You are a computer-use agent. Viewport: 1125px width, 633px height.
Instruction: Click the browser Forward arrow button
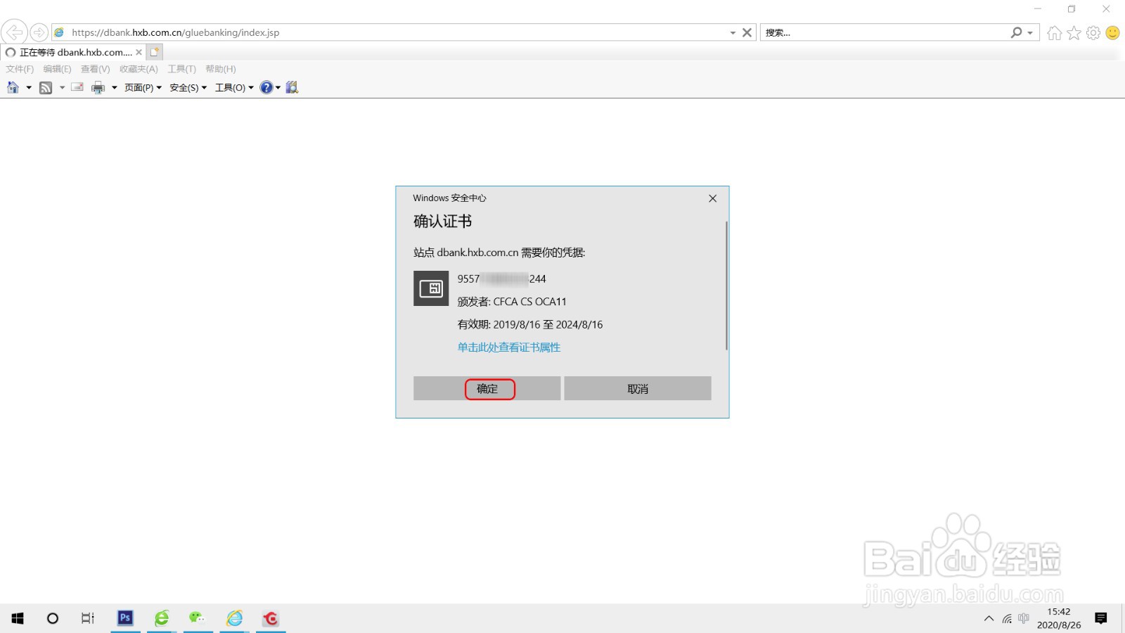point(39,32)
